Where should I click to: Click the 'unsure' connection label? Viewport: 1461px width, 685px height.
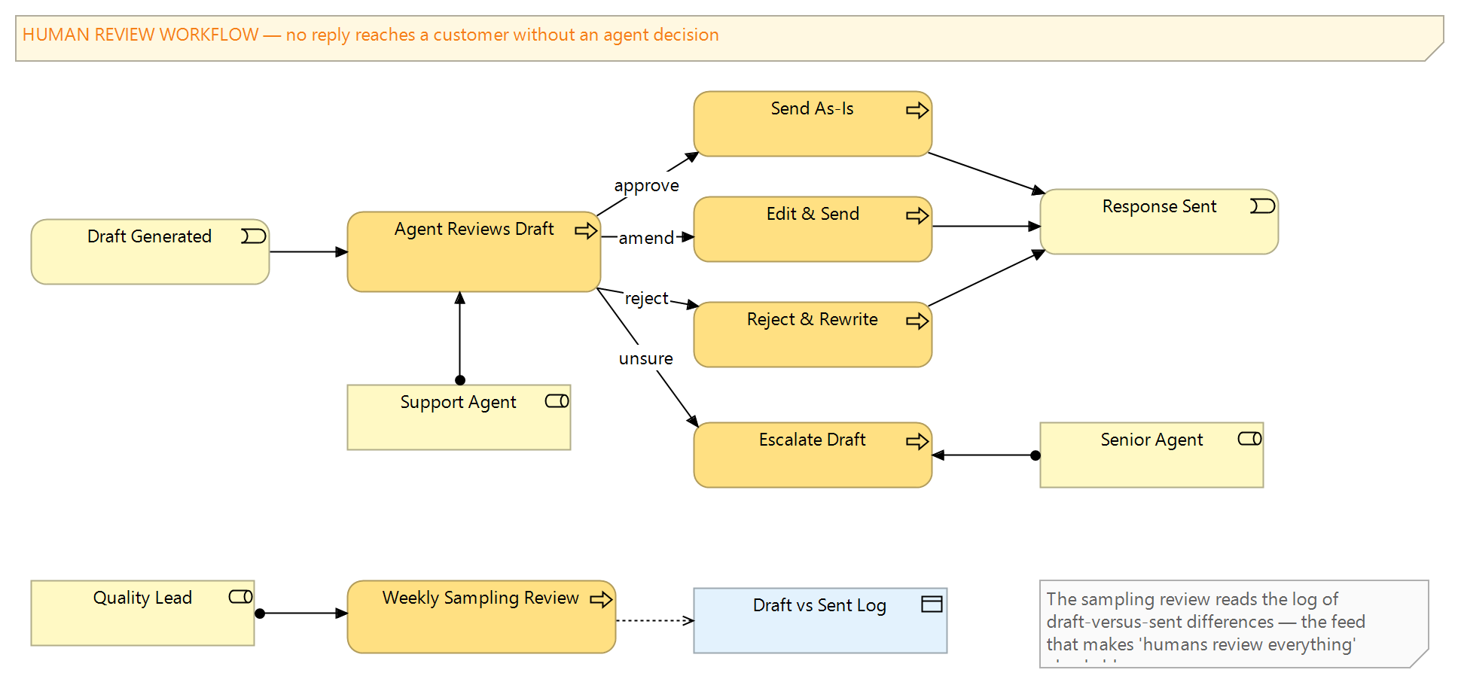[x=646, y=359]
